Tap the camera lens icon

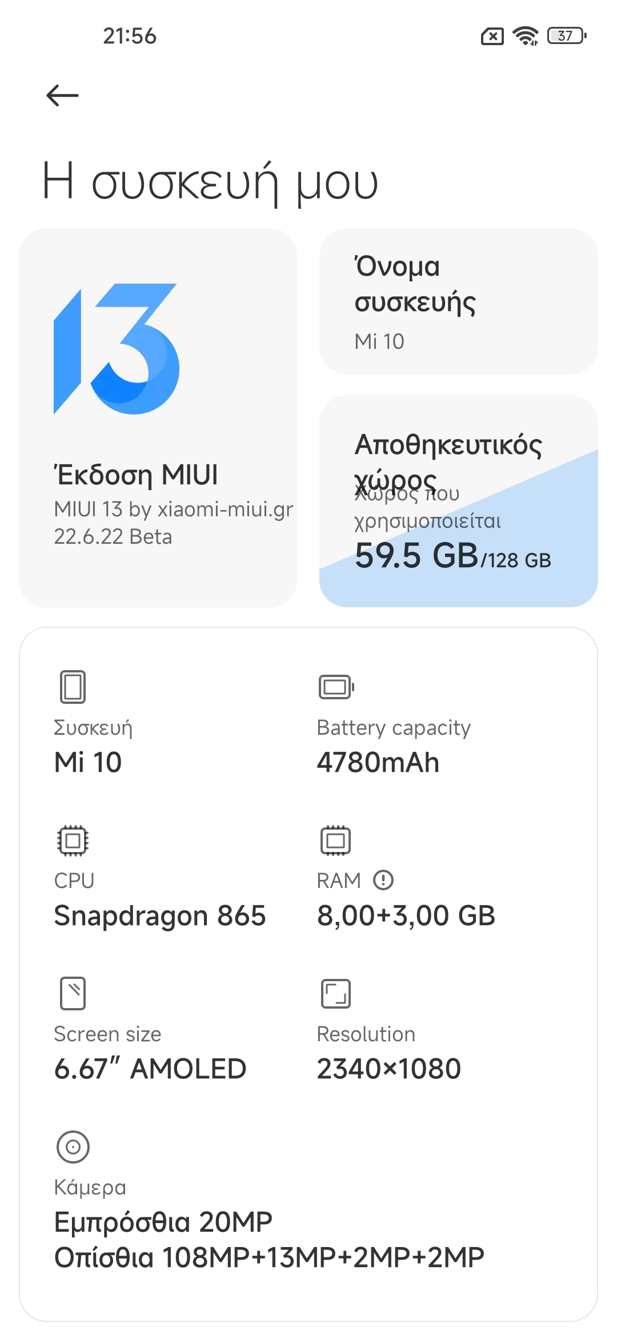(73, 1146)
